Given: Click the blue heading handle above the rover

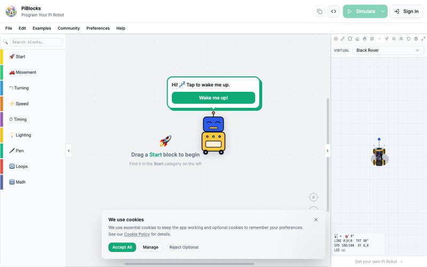Looking at the screenshot, I should pos(379,139).
